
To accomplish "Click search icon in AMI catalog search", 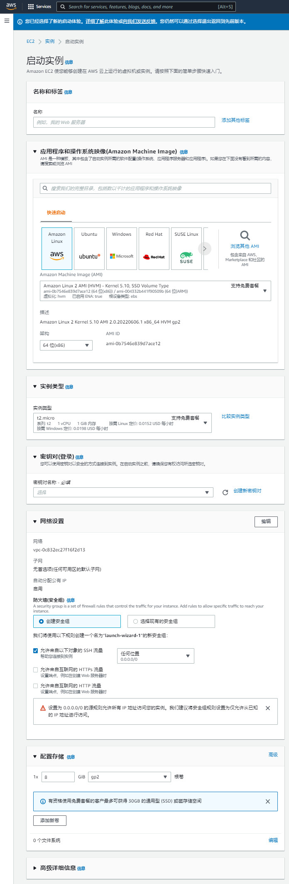I will click(x=45, y=188).
